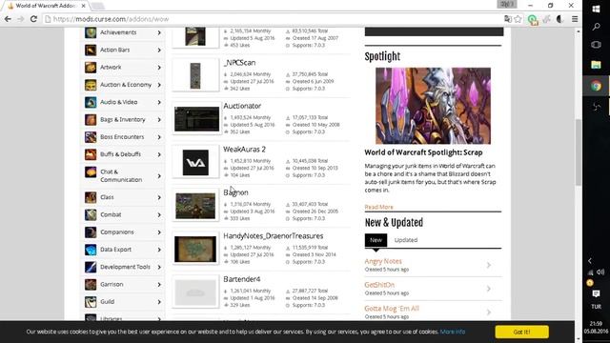Expand the Auction & Economy chevron
610x343 pixels.
click(x=159, y=85)
